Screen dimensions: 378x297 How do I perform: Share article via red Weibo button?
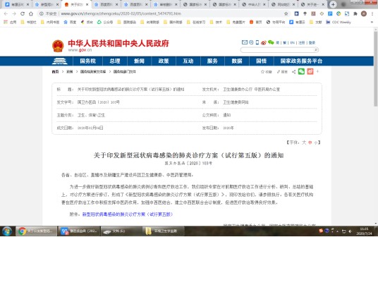(x=310, y=71)
